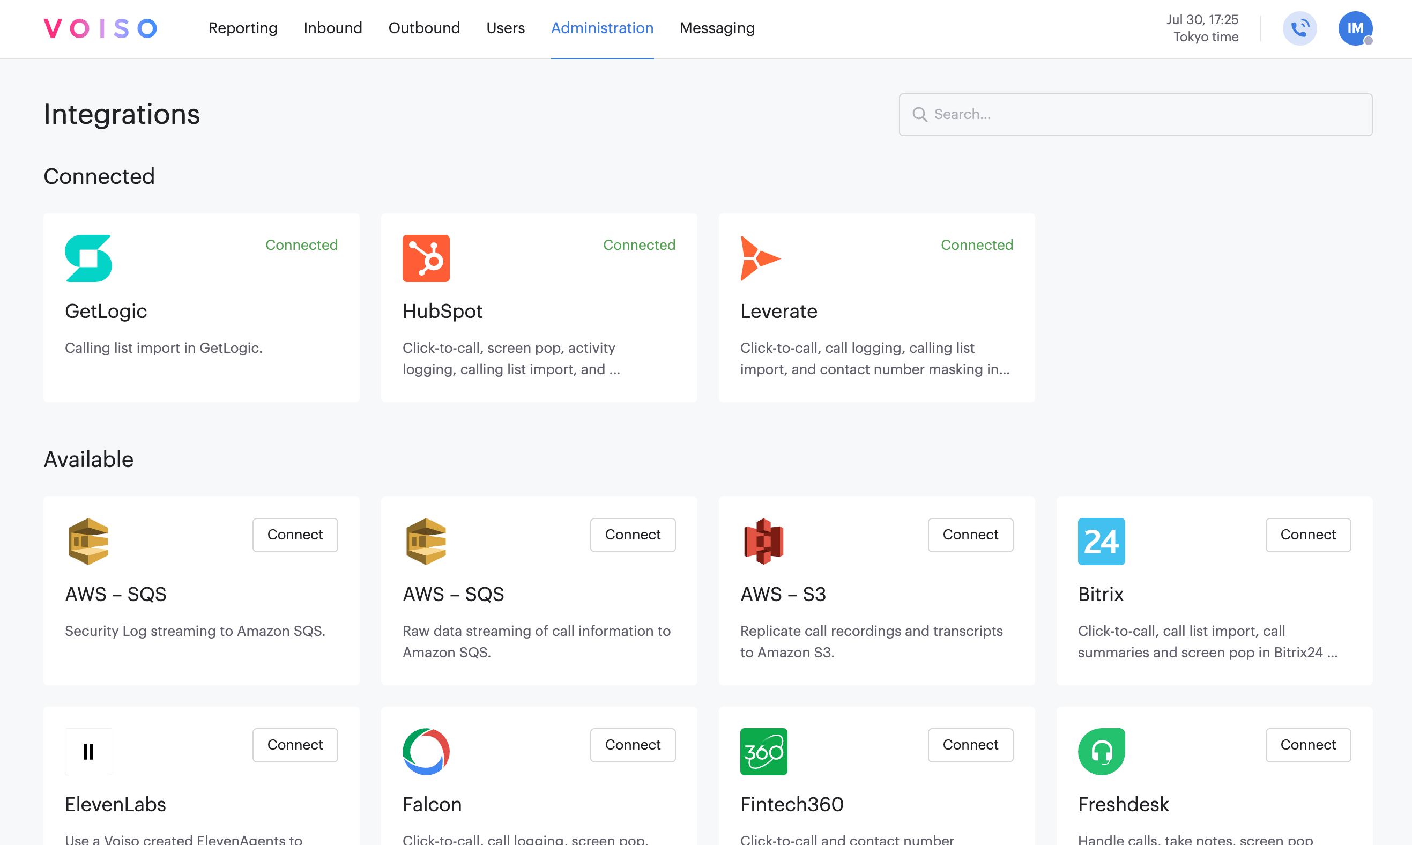Connect the AWS SQS Raw data integration

633,535
